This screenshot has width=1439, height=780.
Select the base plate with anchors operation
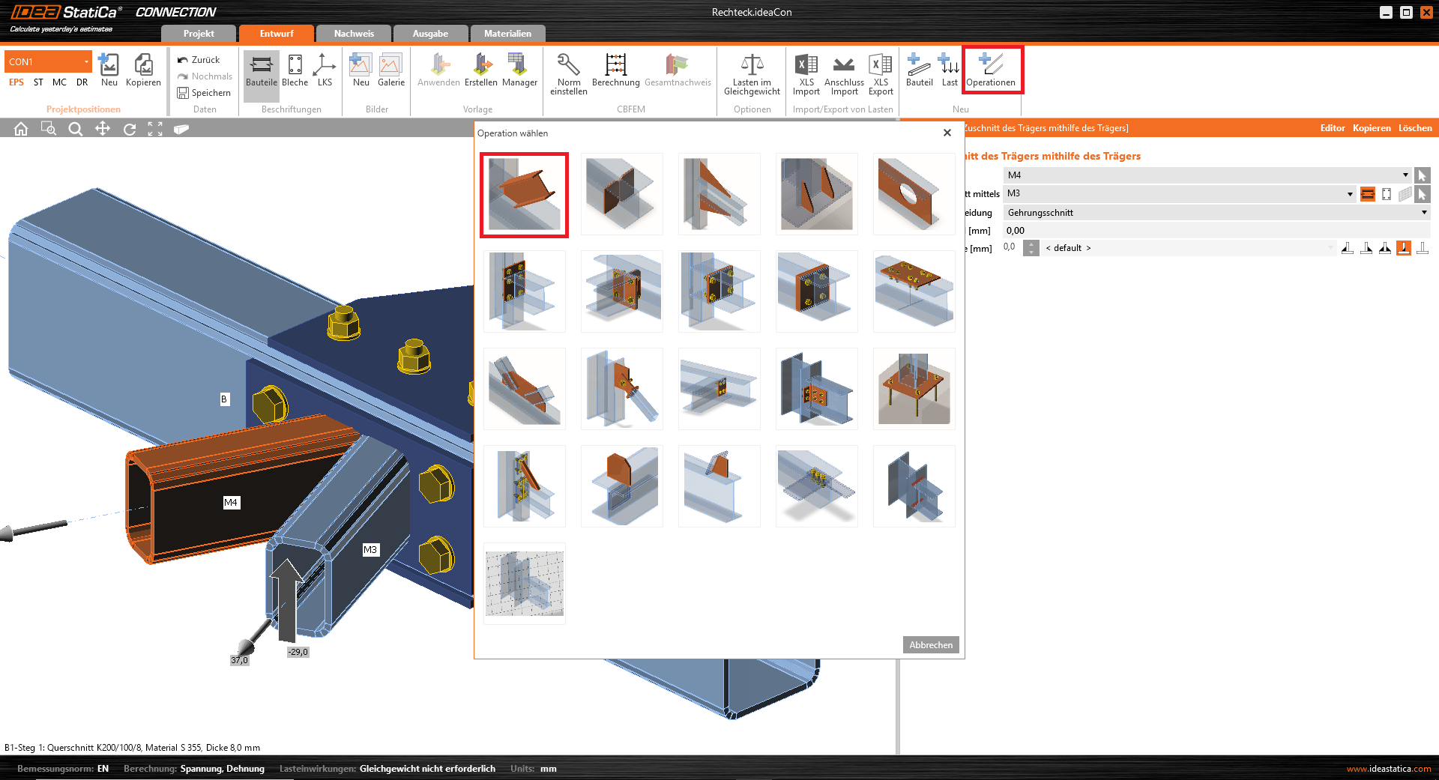coord(914,389)
